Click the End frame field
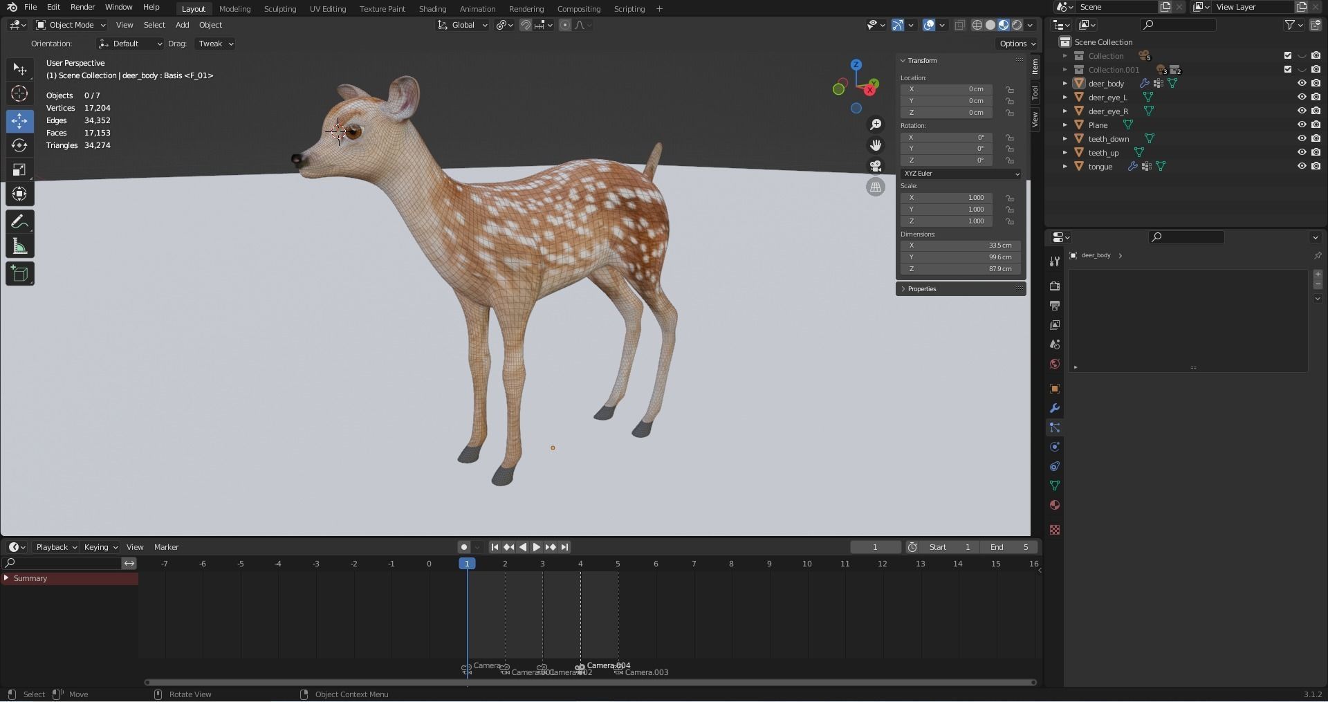This screenshot has height=702, width=1328. (x=1010, y=547)
